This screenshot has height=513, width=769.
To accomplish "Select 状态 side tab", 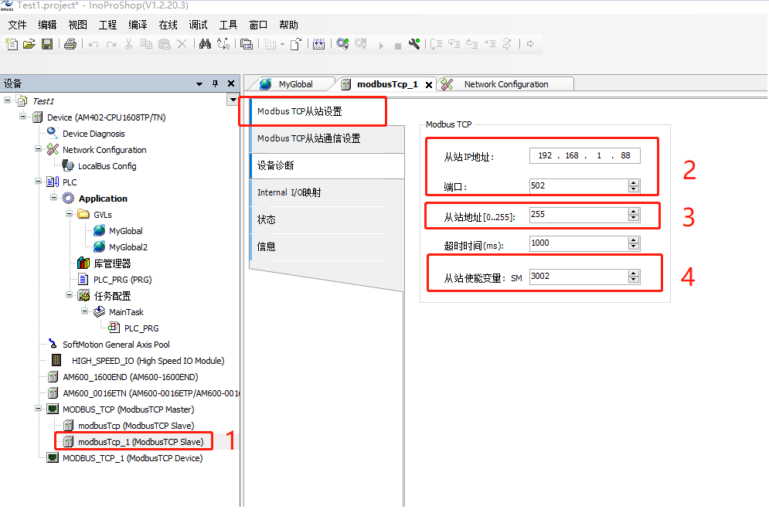I will click(x=327, y=219).
